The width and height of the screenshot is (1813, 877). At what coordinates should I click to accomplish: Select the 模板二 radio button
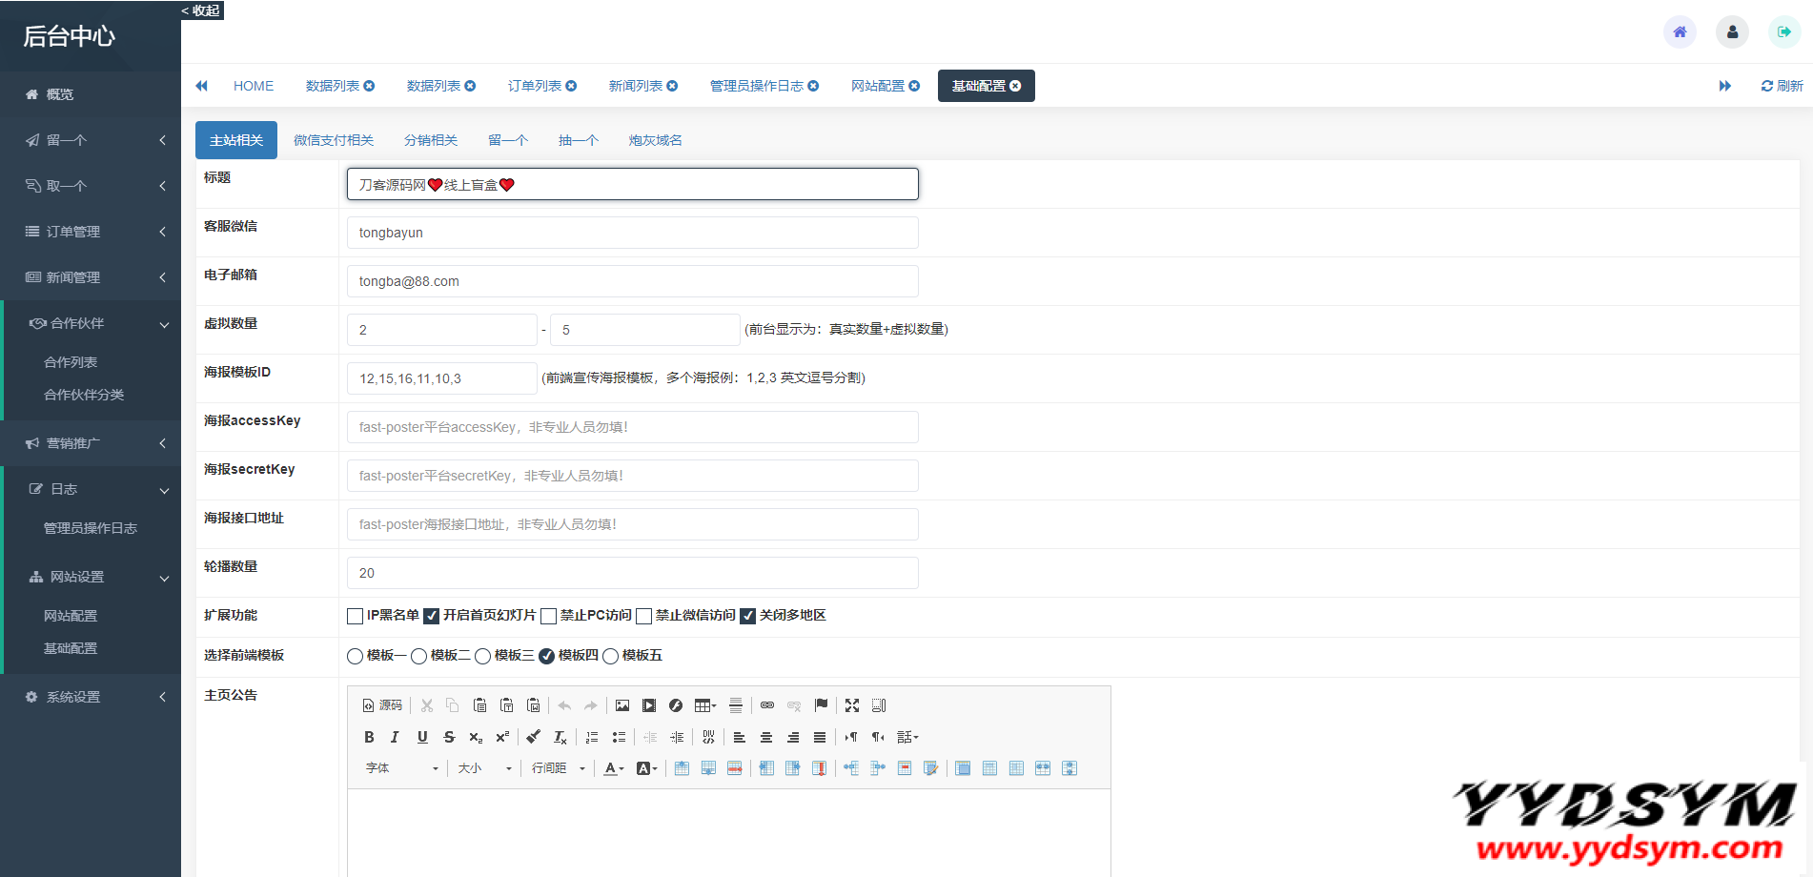[x=419, y=656]
